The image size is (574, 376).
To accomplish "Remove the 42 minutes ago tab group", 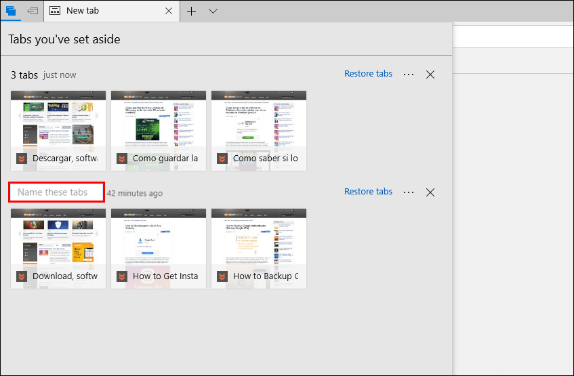I will (x=430, y=192).
